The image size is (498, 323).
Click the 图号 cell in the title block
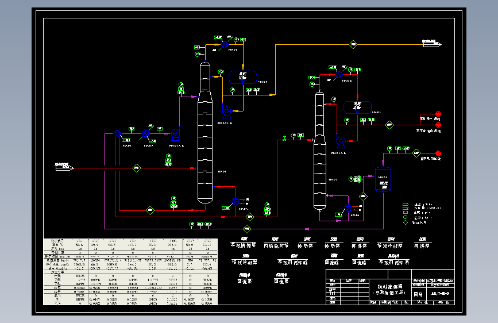[x=418, y=294]
